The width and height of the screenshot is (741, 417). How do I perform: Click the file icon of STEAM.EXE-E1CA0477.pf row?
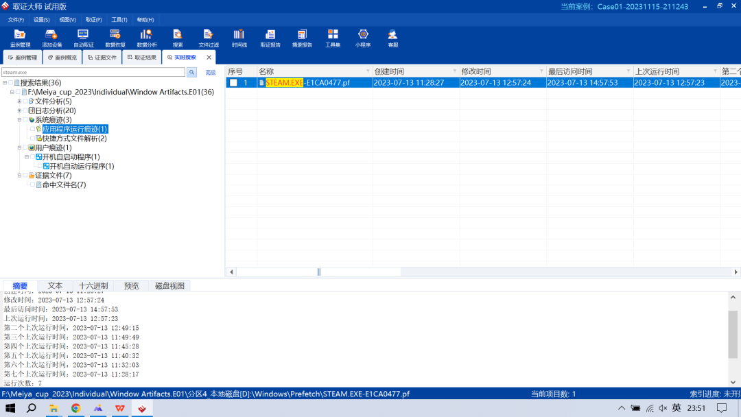[261, 82]
